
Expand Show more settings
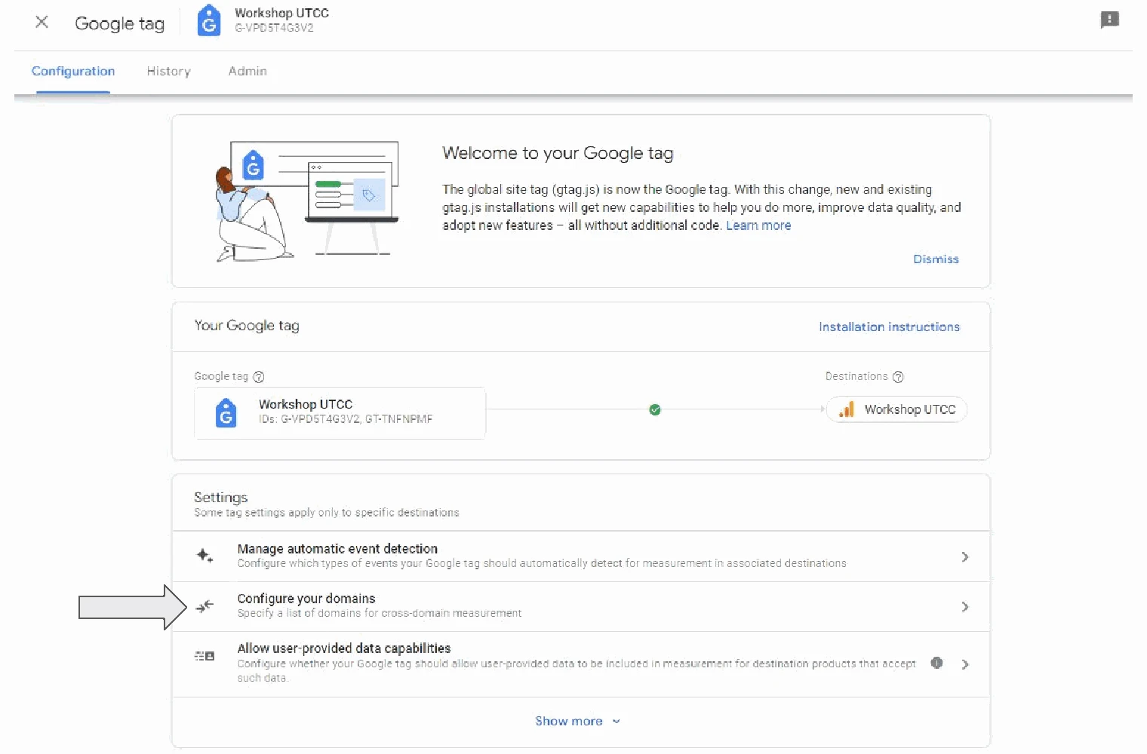pos(578,722)
